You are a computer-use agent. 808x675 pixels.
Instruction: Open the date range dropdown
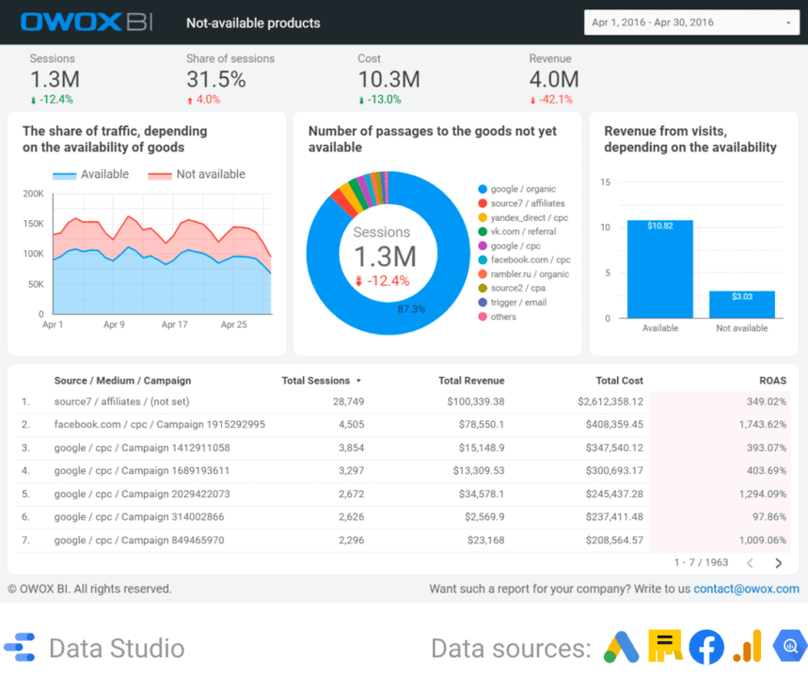coord(690,23)
